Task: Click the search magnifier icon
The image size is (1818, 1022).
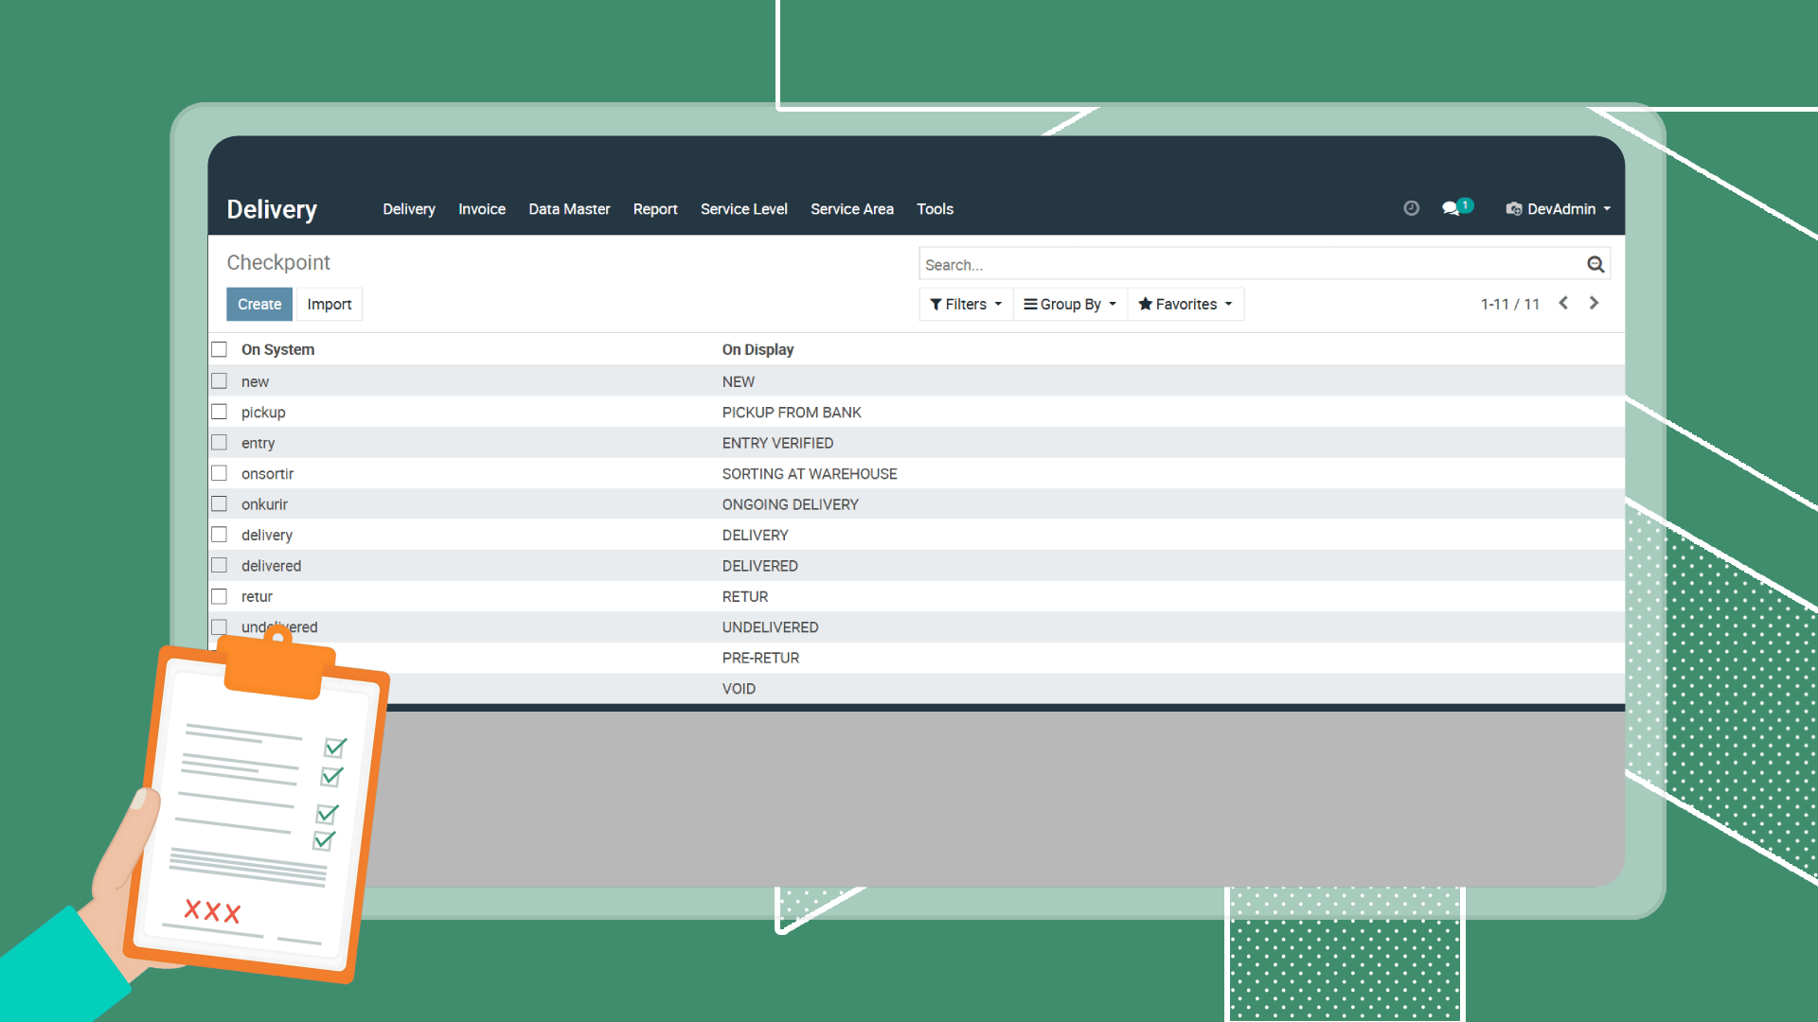Action: (1595, 264)
